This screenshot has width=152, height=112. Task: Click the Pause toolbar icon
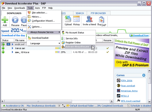click(x=24, y=20)
